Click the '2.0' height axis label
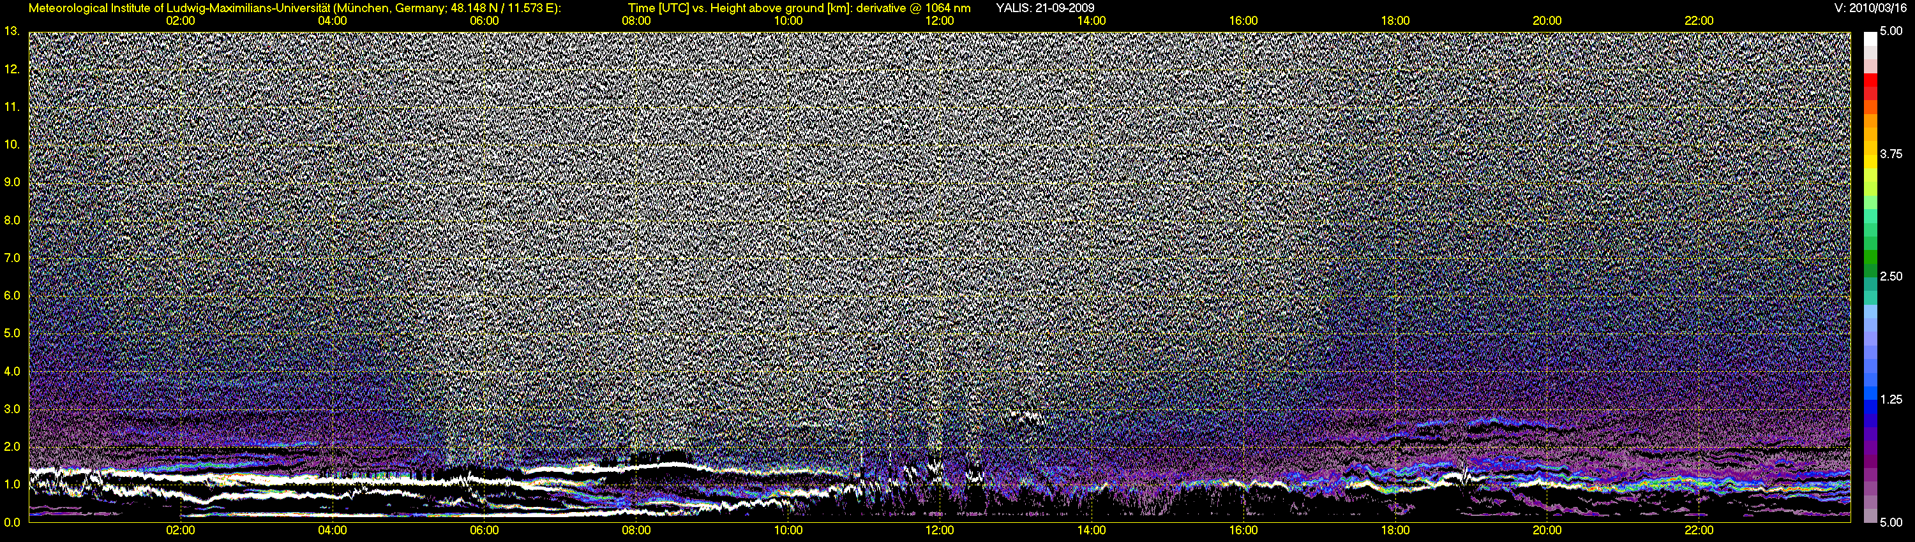Image resolution: width=1915 pixels, height=542 pixels. [11, 446]
